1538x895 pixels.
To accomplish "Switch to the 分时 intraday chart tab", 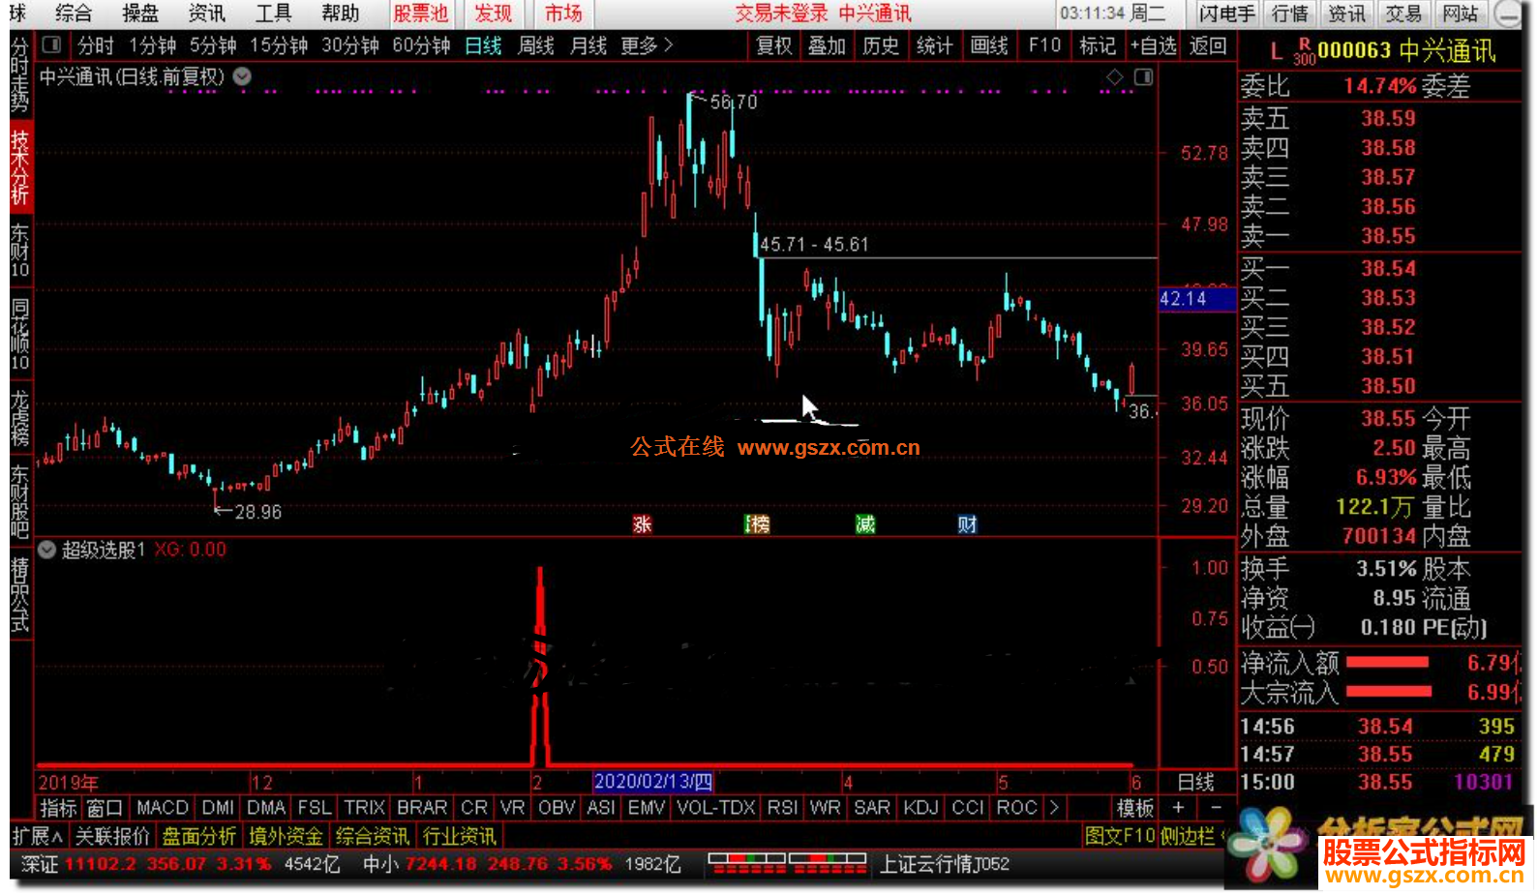I will pyautogui.click(x=96, y=45).
